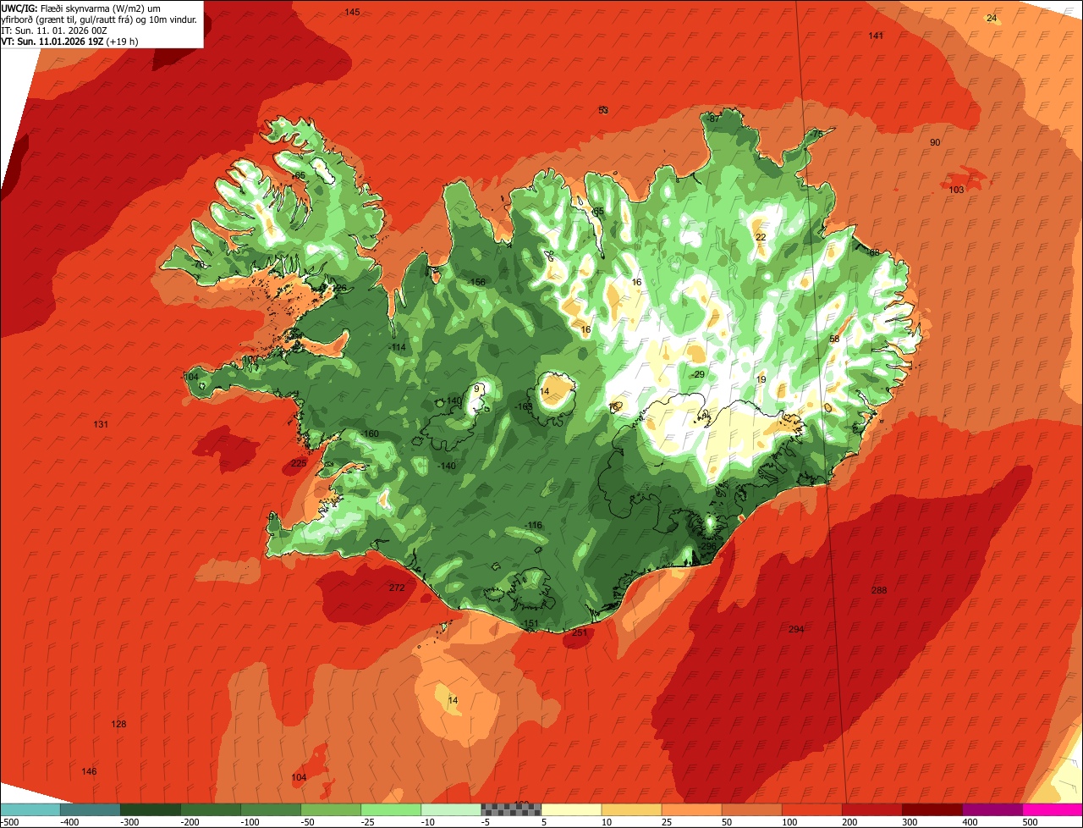
Task: Click the map value '-114'
Action: tap(398, 347)
